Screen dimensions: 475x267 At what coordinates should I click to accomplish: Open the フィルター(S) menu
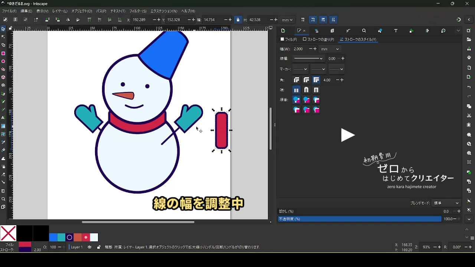pos(138,11)
